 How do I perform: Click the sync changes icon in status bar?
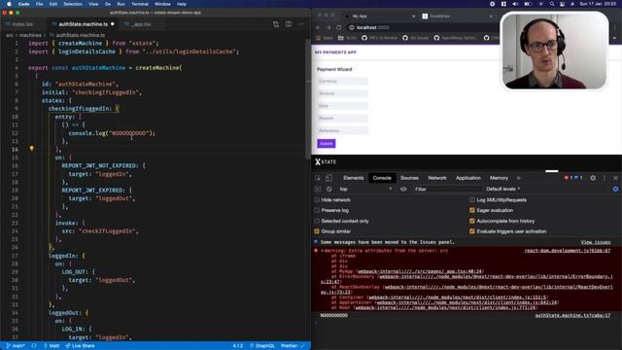(34, 346)
